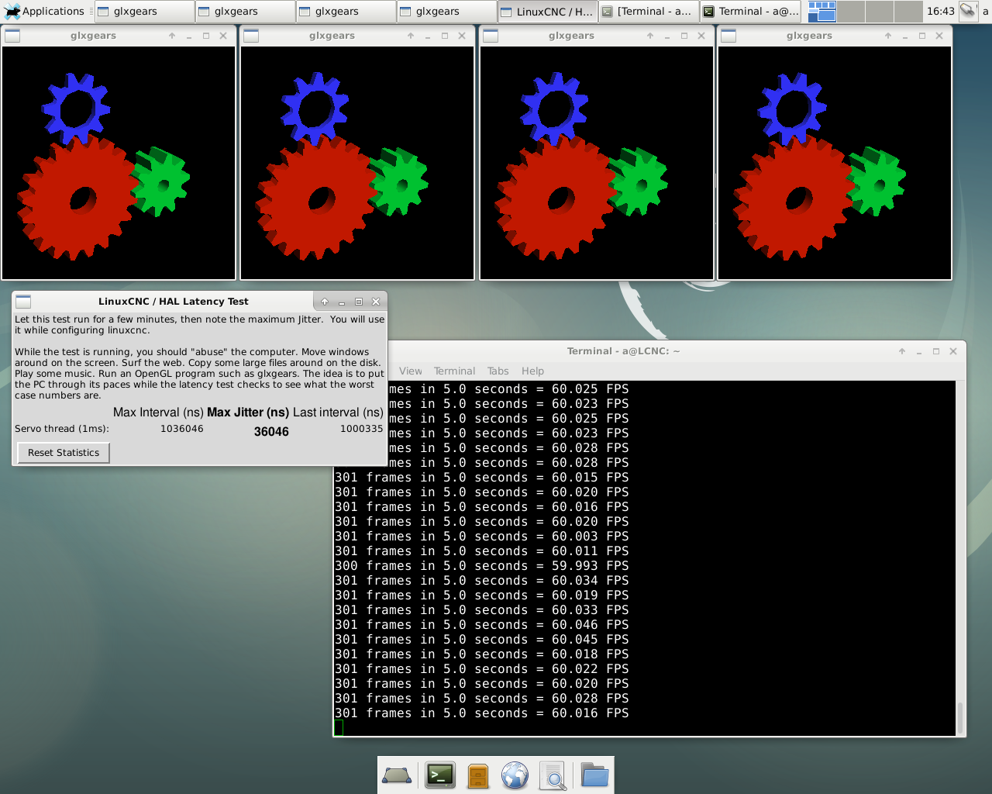Open the Help menu in the Terminal

pos(532,371)
